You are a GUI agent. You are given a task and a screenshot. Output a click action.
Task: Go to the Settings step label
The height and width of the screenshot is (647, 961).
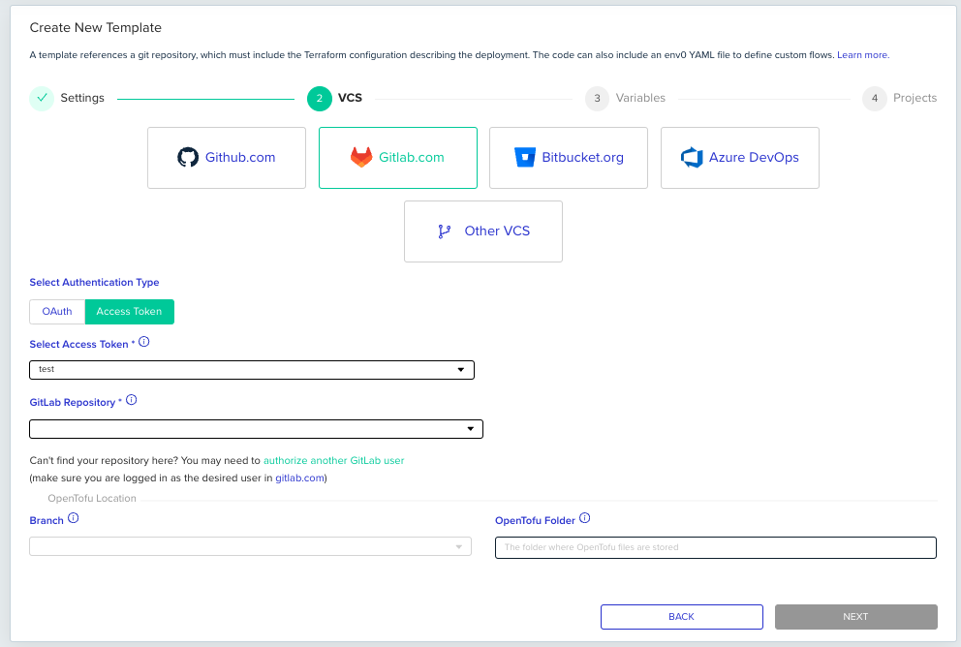click(82, 98)
